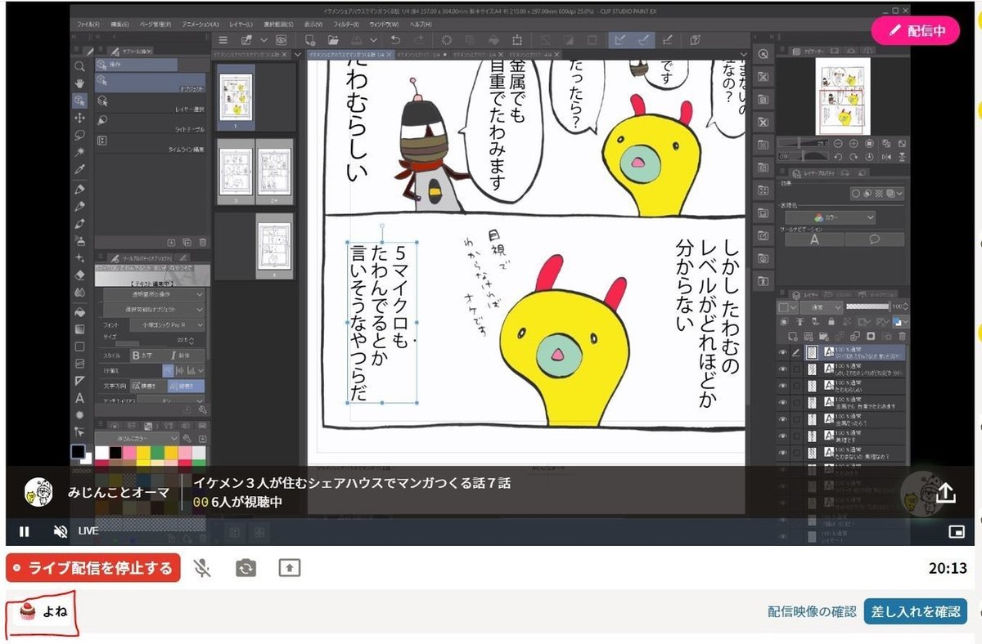Open 透明箇所の操作 dropdown
The image size is (982, 644).
[154, 295]
